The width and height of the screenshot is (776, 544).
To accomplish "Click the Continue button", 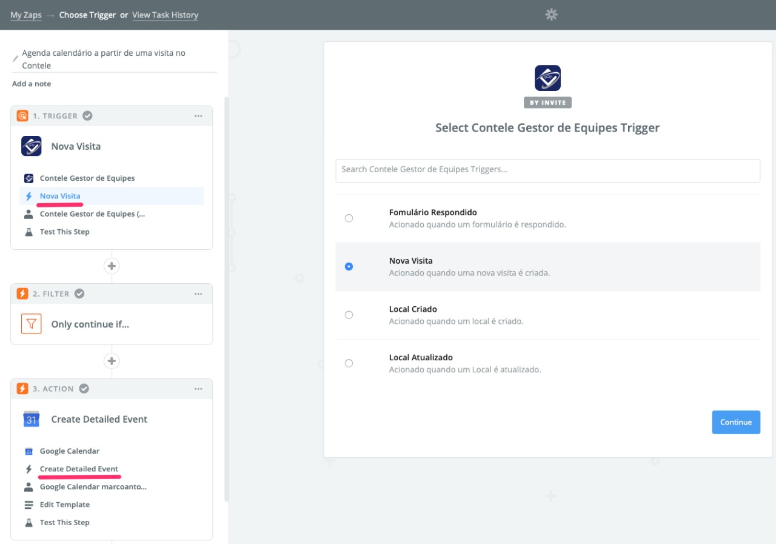I will (736, 422).
